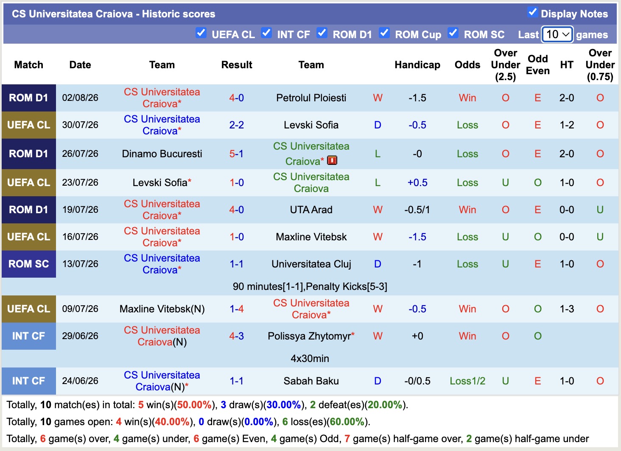Click the date 16/07/26
621x451 pixels.
[x=80, y=237]
